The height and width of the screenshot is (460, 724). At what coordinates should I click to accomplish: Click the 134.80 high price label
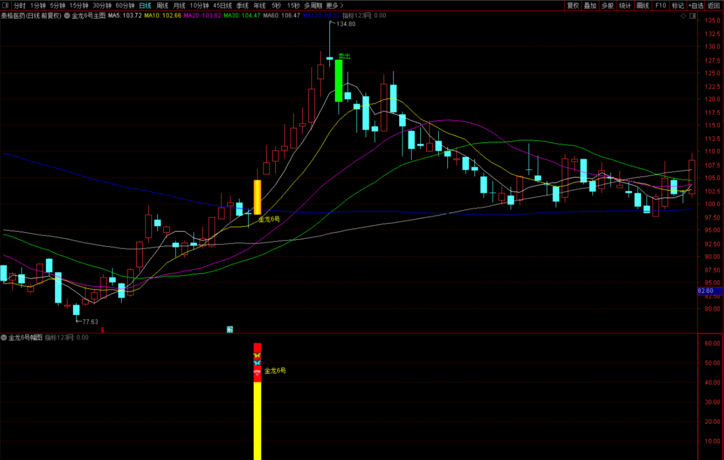(x=346, y=24)
